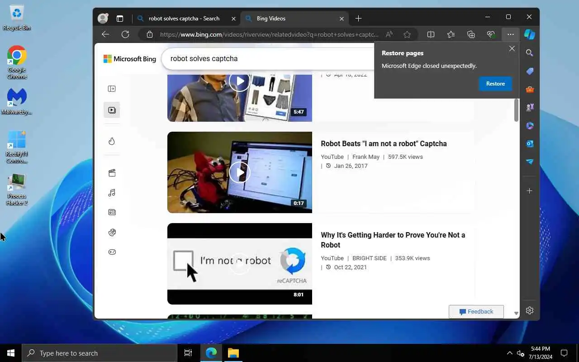
Task: Open Collections panel
Action: tap(471, 34)
